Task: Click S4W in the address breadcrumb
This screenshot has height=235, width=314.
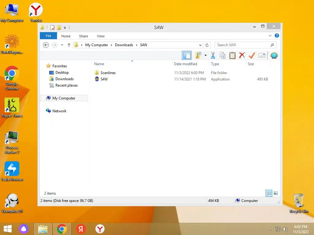Action: click(x=144, y=45)
